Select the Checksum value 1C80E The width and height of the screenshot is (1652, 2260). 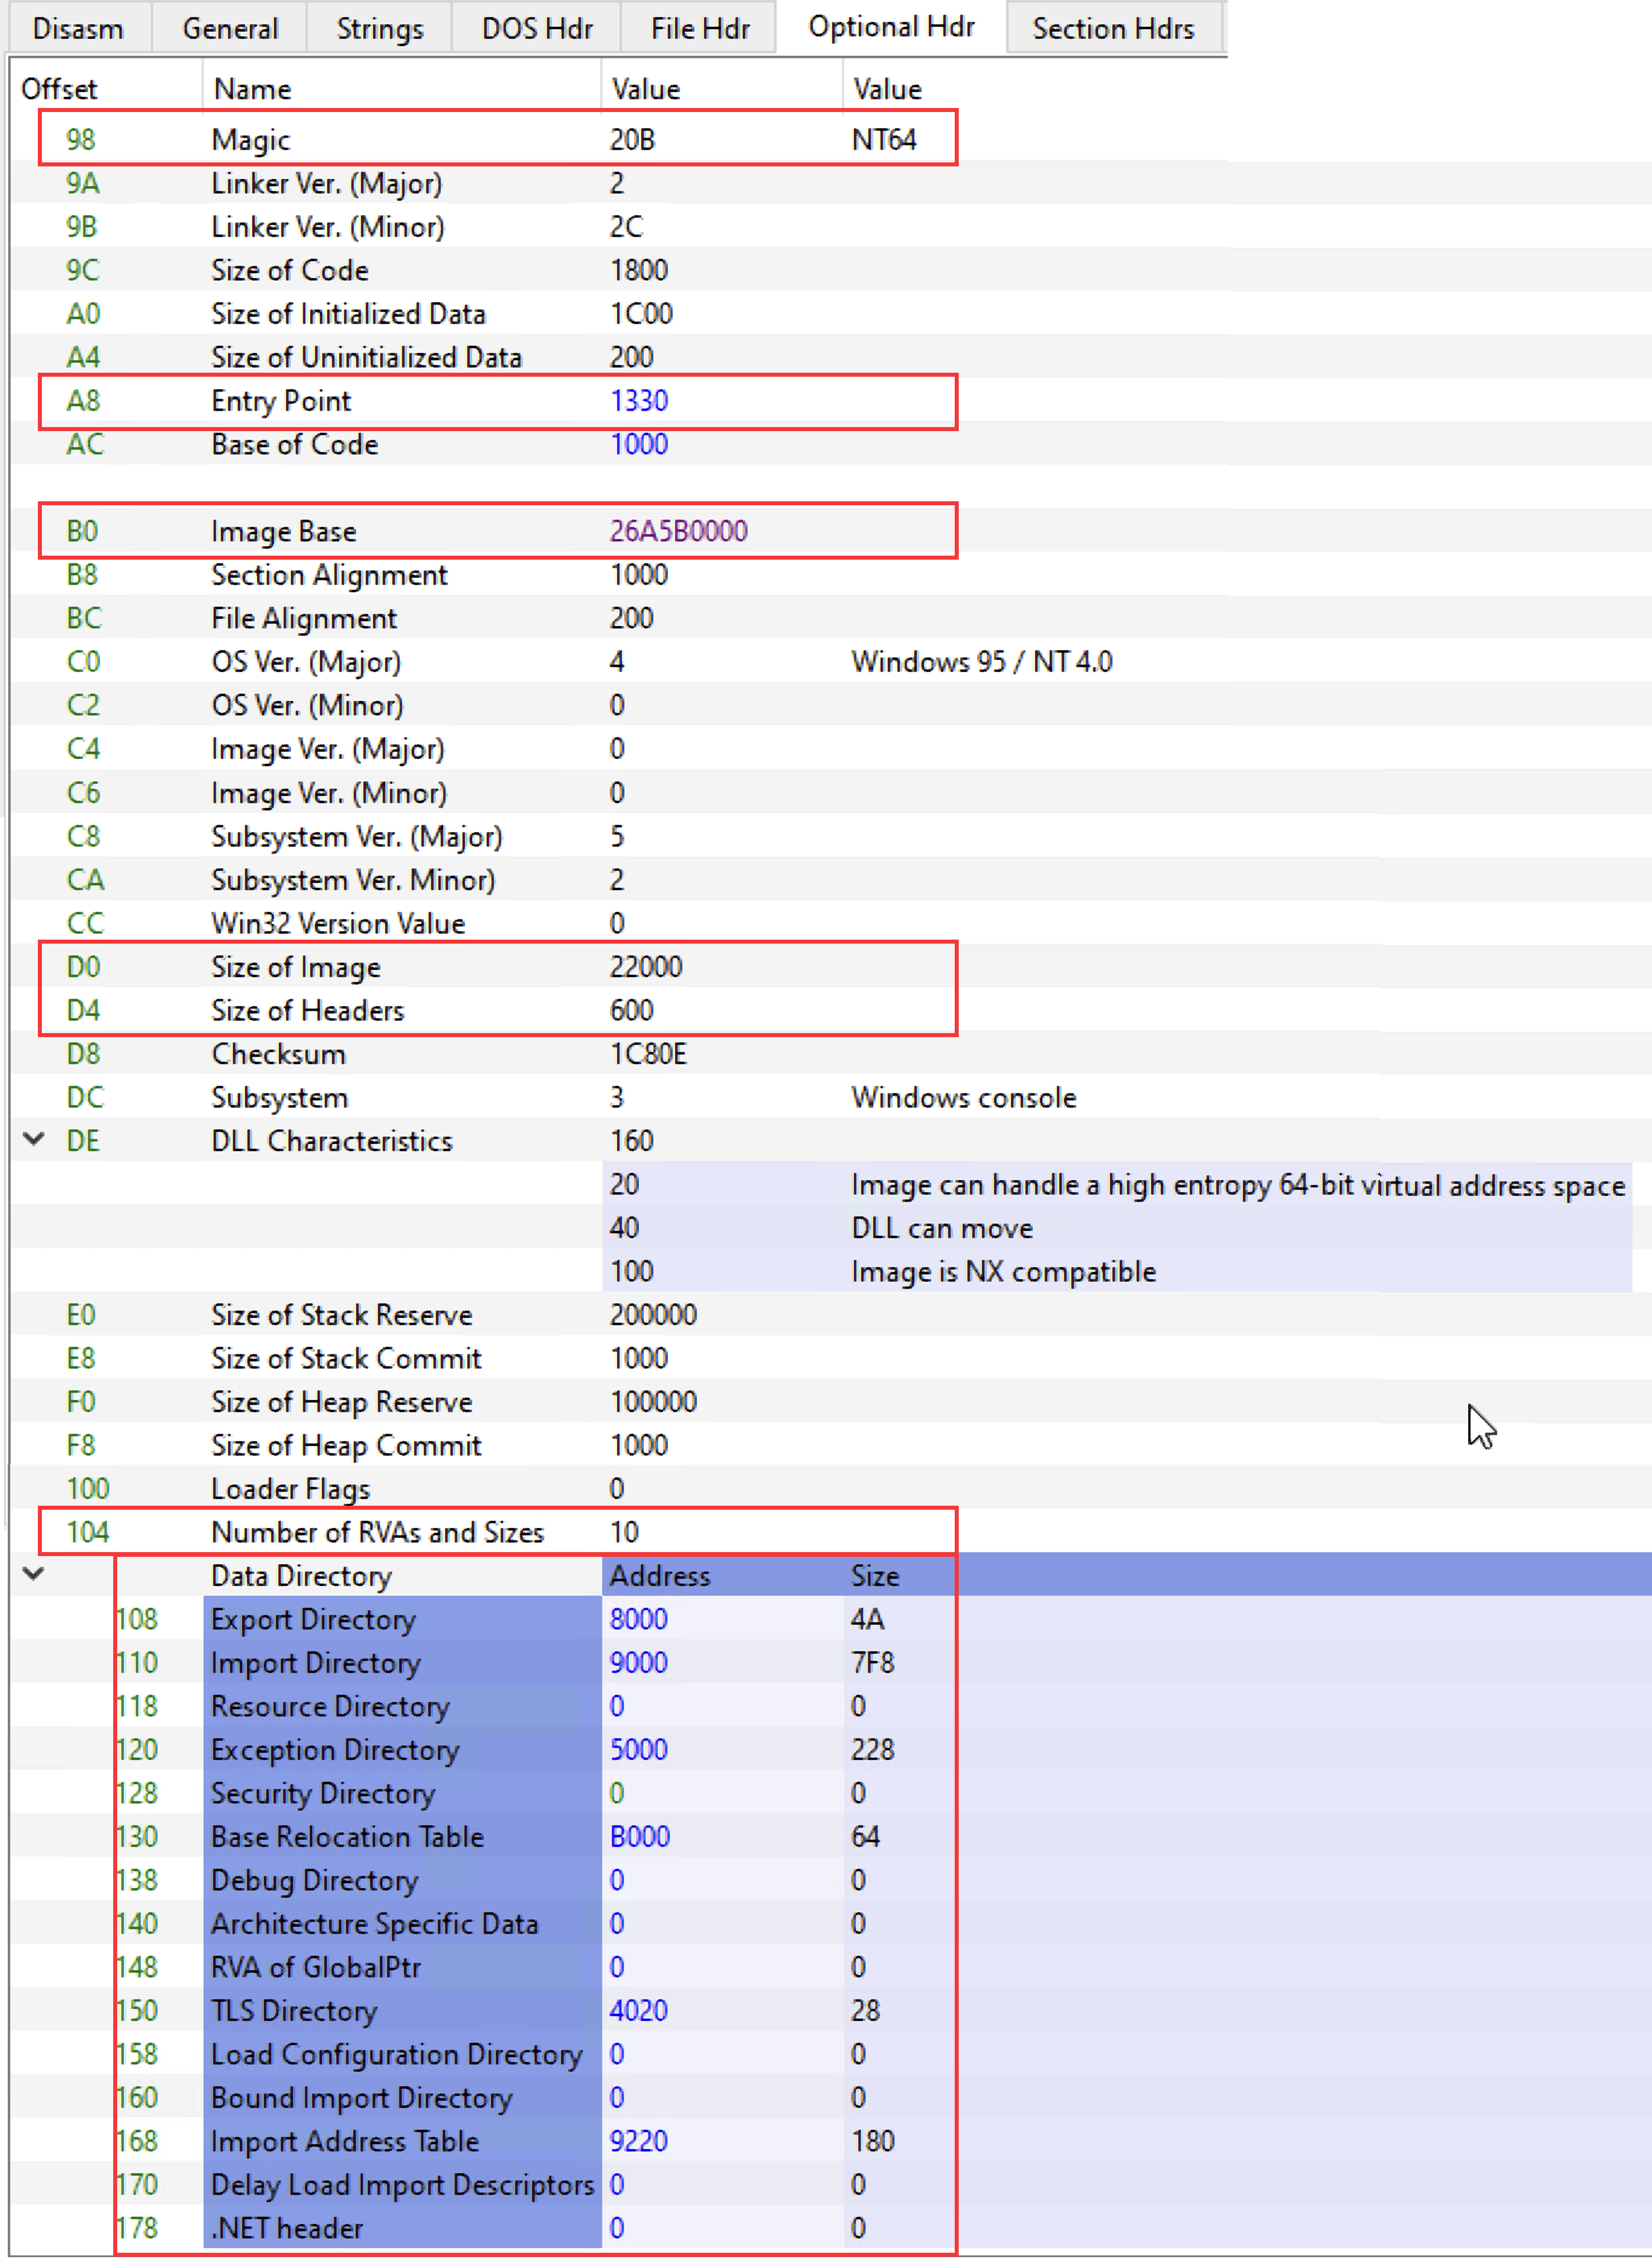(x=648, y=1054)
